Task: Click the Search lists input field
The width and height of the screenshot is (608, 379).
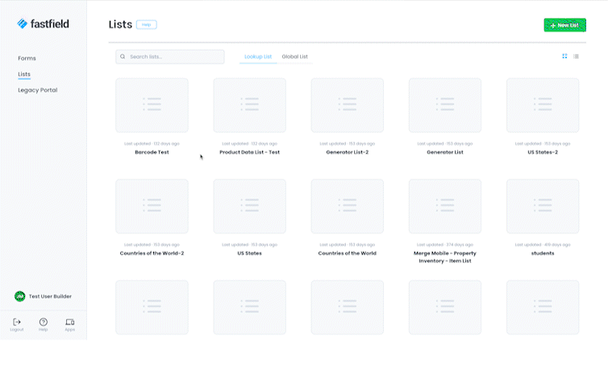Action: 174,57
